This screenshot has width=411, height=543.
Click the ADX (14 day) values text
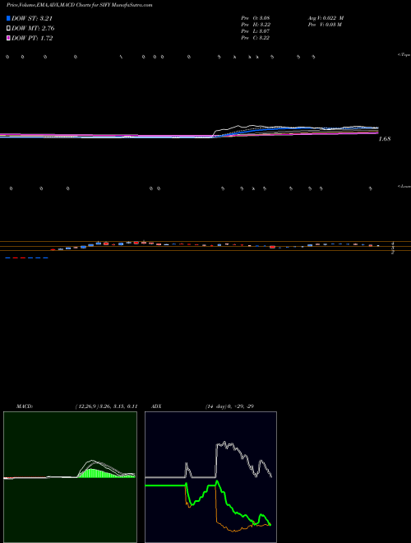[x=229, y=406]
